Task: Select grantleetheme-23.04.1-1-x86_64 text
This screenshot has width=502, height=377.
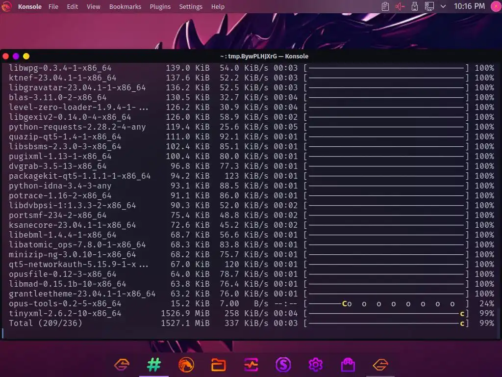Action: tap(82, 294)
